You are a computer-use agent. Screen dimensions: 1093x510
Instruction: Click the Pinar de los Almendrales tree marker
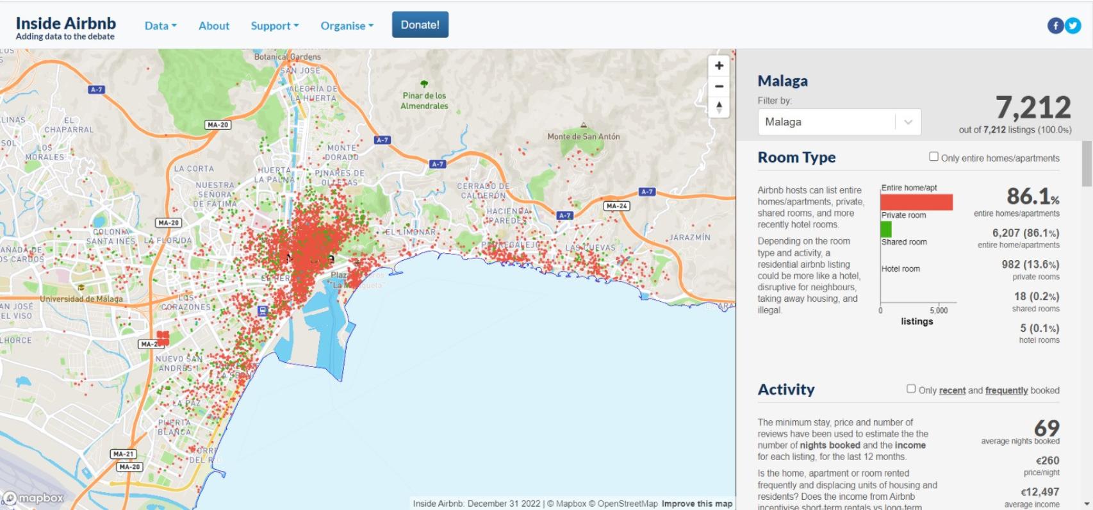pos(423,84)
